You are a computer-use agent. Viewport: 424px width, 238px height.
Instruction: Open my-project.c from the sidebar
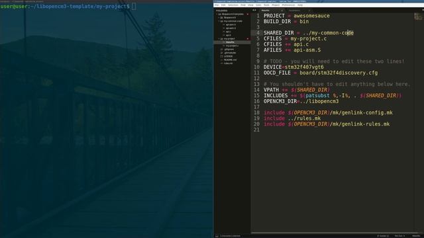click(233, 46)
